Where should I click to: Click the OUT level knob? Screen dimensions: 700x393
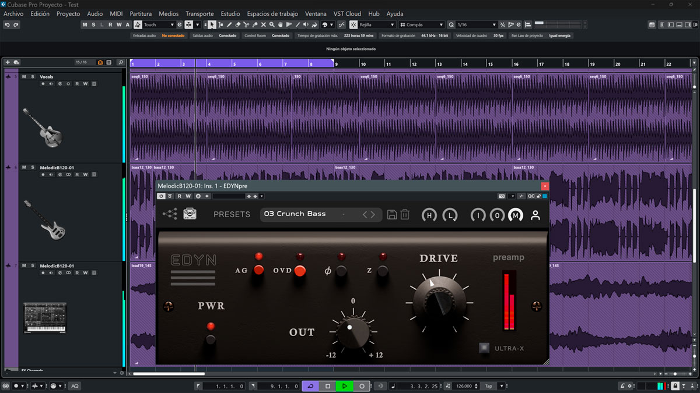click(353, 334)
